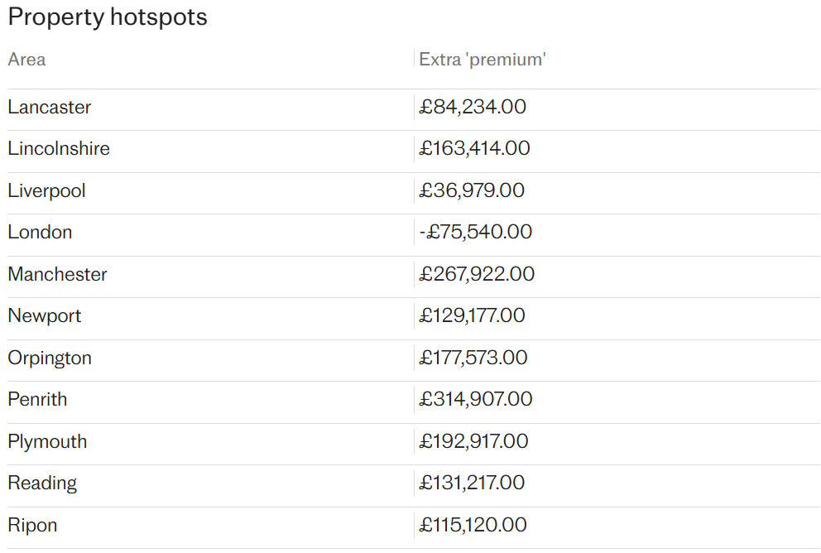Click the Area column header
The width and height of the screenshot is (821, 553).
click(26, 60)
